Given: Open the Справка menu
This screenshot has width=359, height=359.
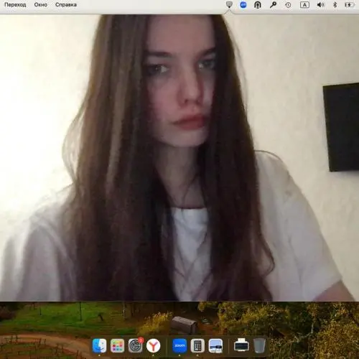Looking at the screenshot, I should pos(66,5).
